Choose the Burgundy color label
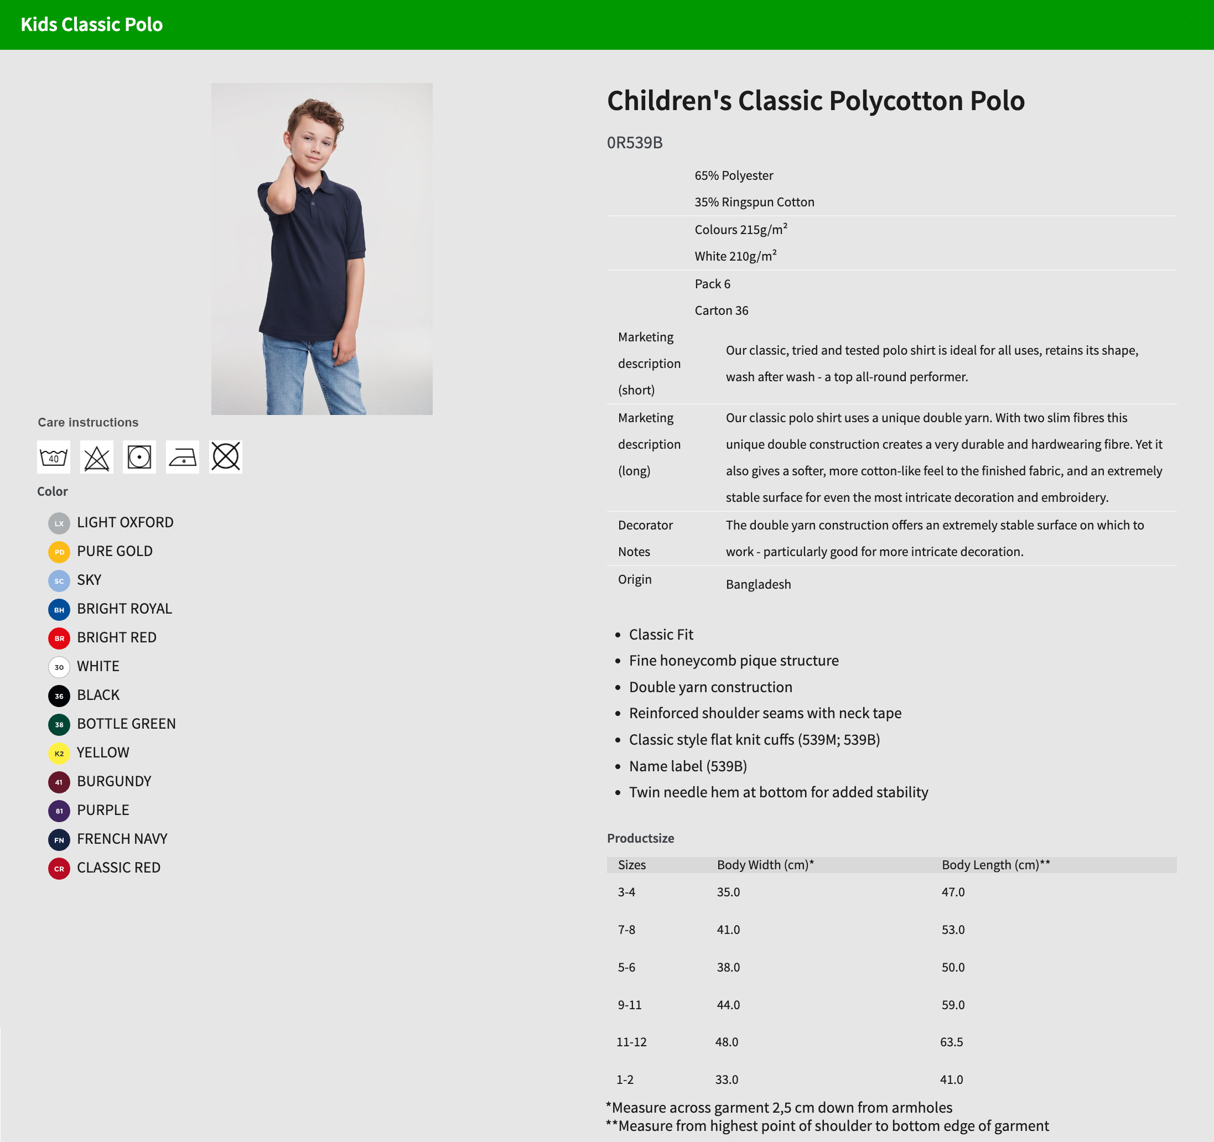Viewport: 1214px width, 1142px height. 114,781
